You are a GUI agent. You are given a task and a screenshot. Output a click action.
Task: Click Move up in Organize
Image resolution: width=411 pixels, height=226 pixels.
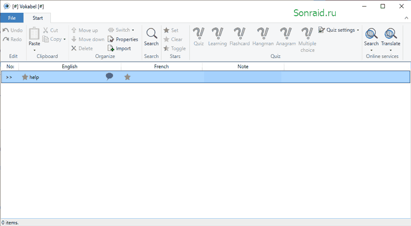click(x=84, y=30)
